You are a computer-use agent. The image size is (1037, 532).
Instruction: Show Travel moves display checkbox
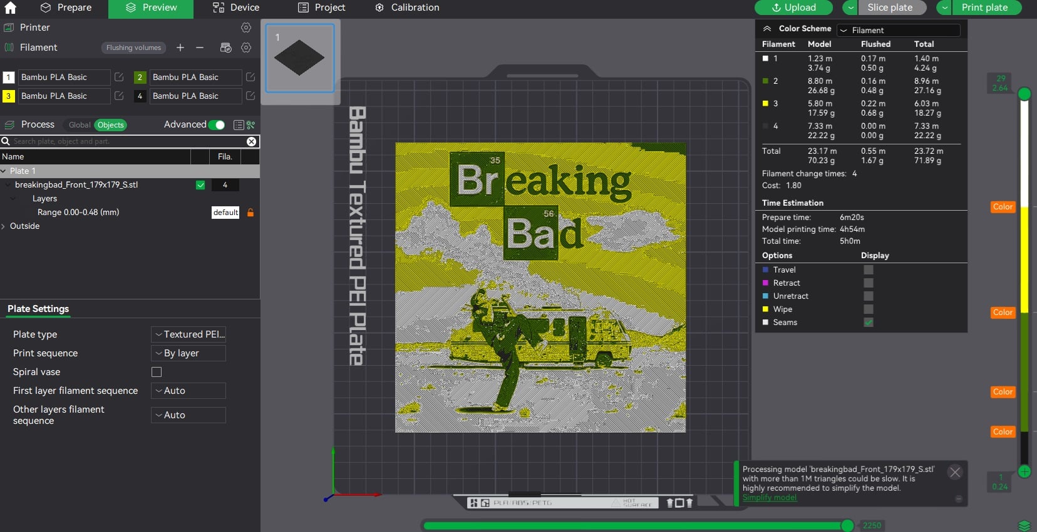coord(869,270)
